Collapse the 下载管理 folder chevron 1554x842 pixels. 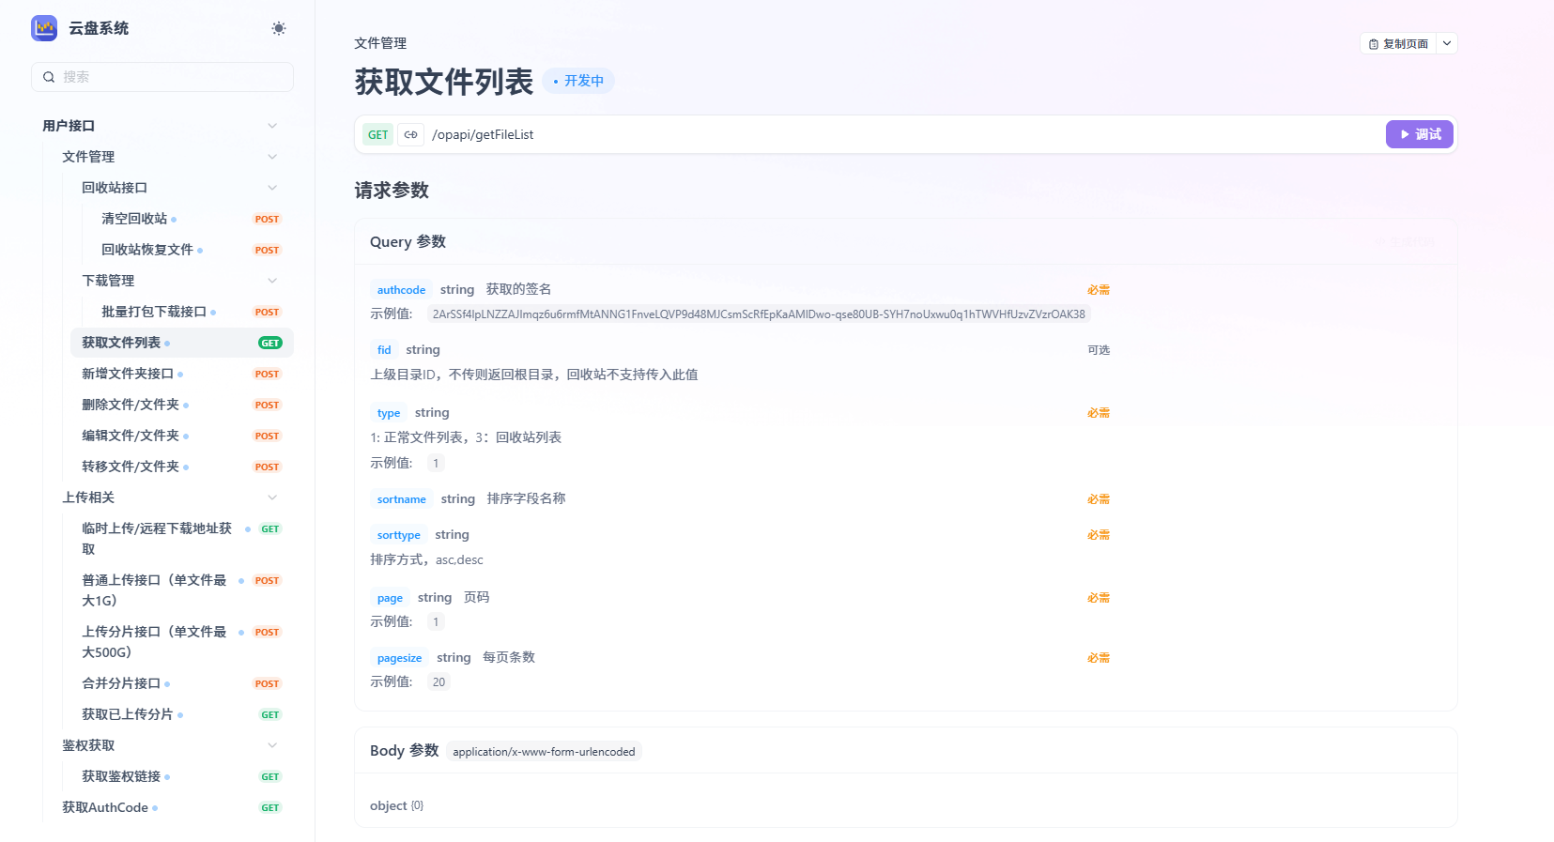coord(272,281)
